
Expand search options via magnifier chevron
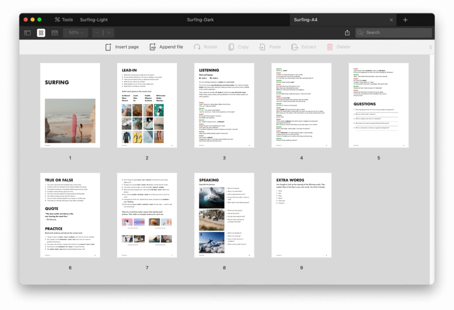pyautogui.click(x=361, y=33)
